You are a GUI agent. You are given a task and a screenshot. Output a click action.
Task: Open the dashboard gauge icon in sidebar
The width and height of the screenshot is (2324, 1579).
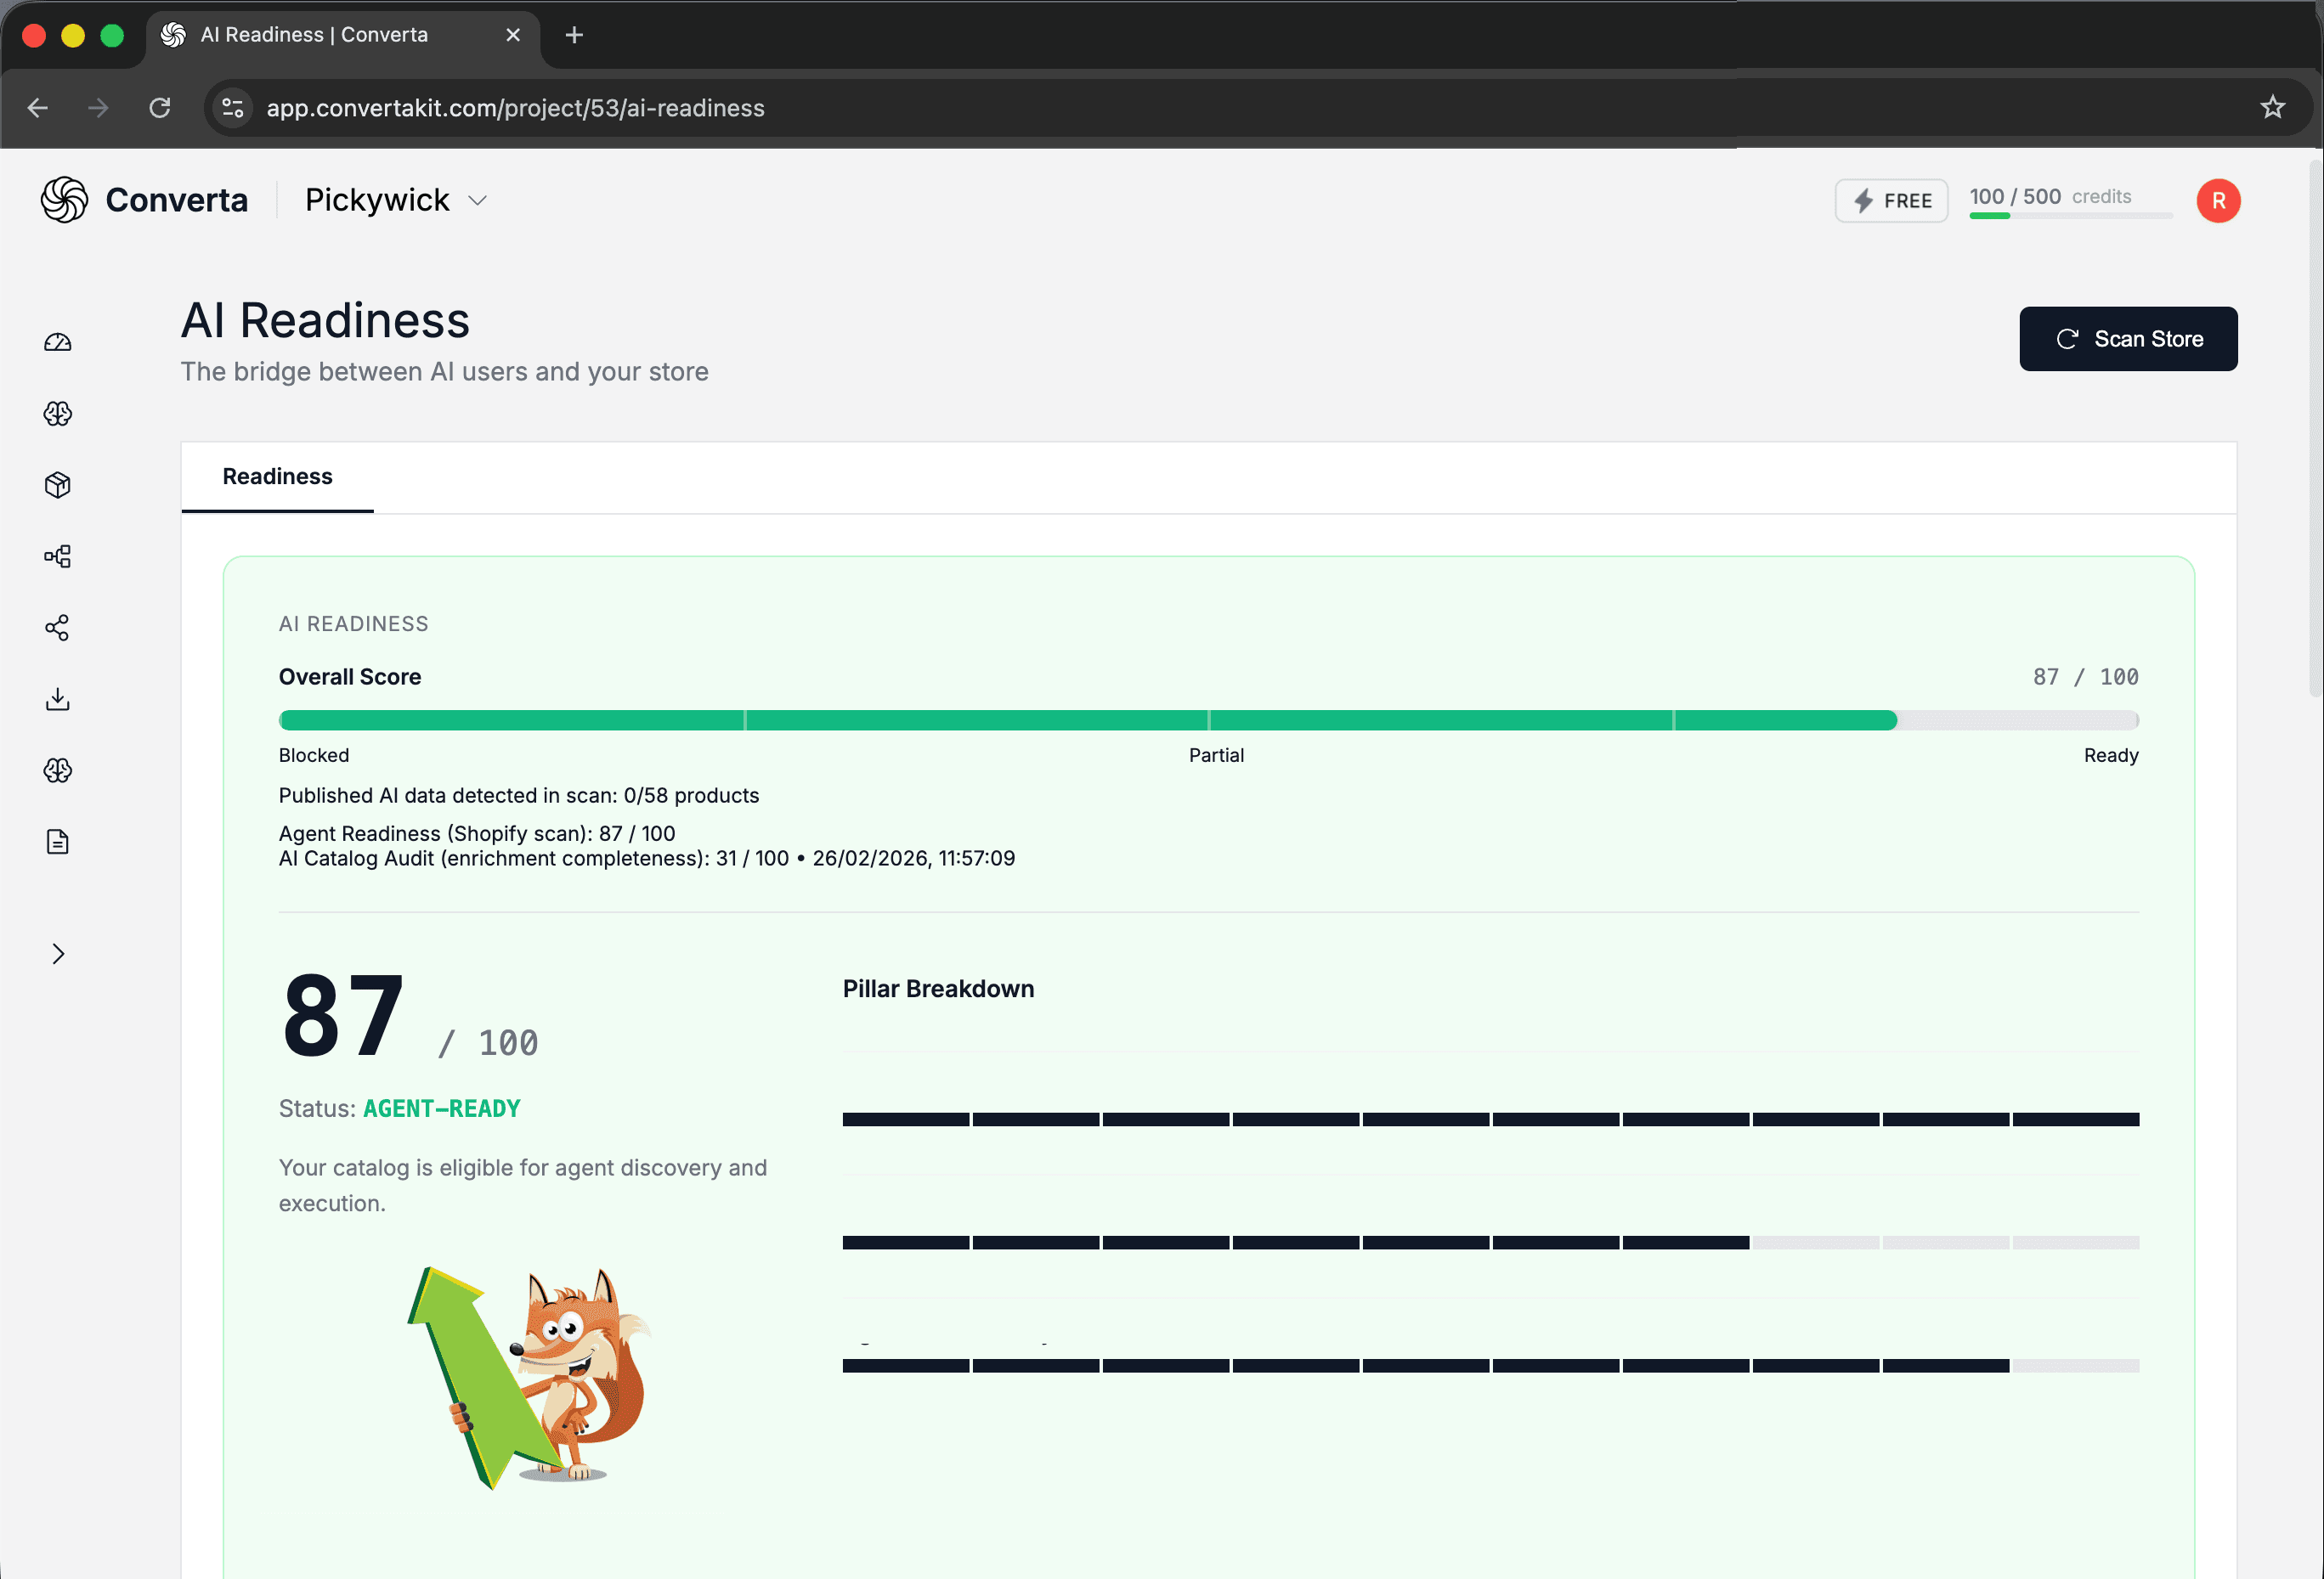57,341
